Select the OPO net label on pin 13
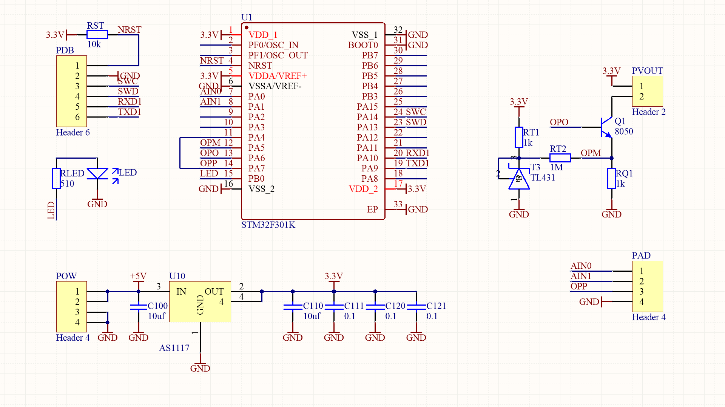 (210, 153)
